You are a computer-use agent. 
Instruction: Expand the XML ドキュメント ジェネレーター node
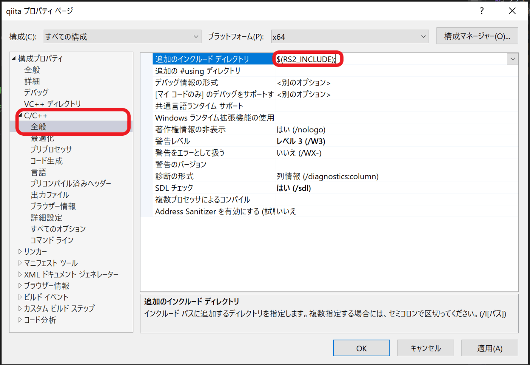[20, 274]
